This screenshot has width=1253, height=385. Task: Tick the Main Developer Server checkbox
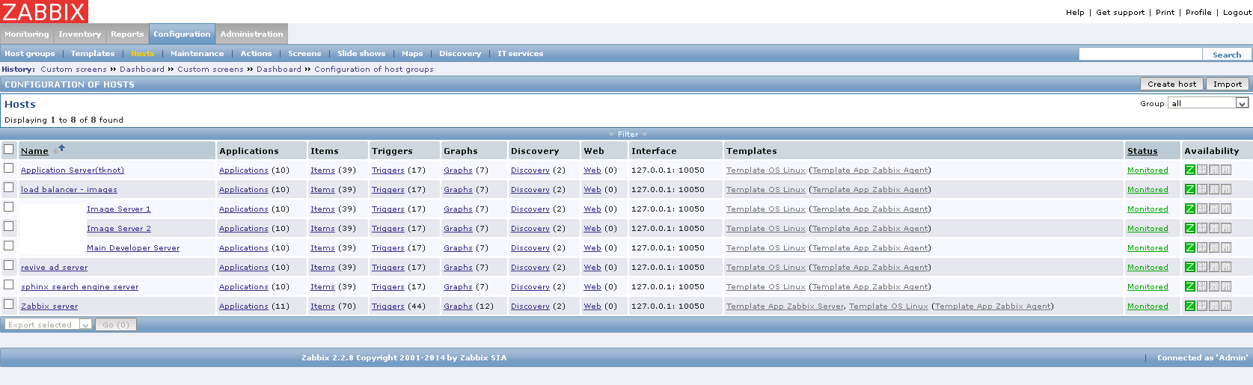(x=9, y=246)
